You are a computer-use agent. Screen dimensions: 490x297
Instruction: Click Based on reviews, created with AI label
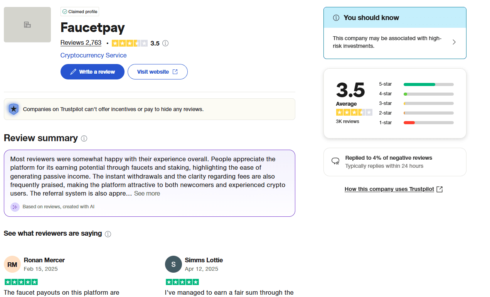59,207
